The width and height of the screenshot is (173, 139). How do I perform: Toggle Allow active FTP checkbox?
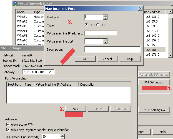[x=8, y=125]
